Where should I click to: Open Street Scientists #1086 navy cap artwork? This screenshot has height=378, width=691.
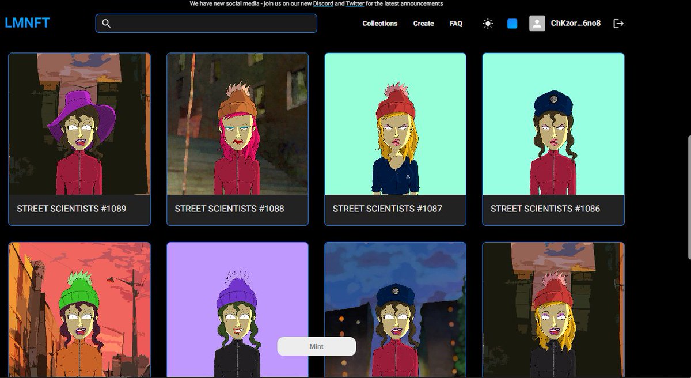coord(553,124)
